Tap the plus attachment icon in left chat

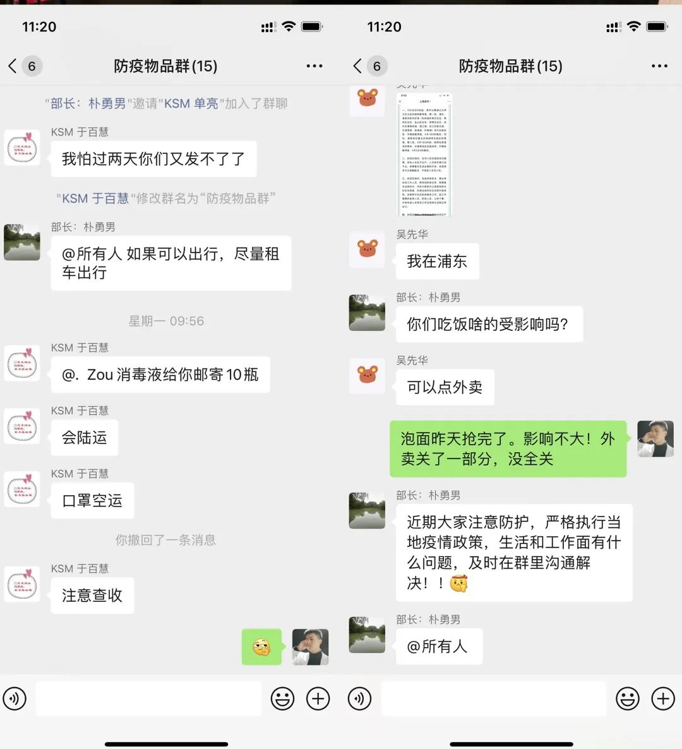coord(318,699)
